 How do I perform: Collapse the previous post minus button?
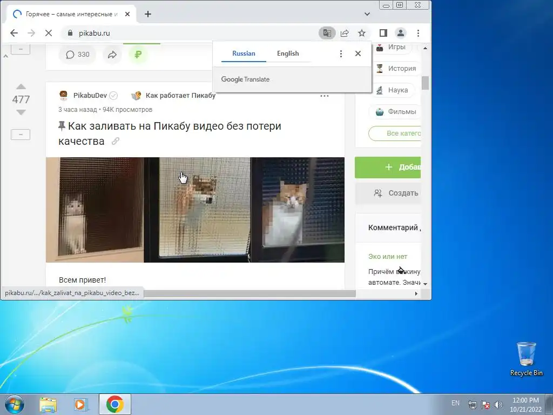[21, 49]
